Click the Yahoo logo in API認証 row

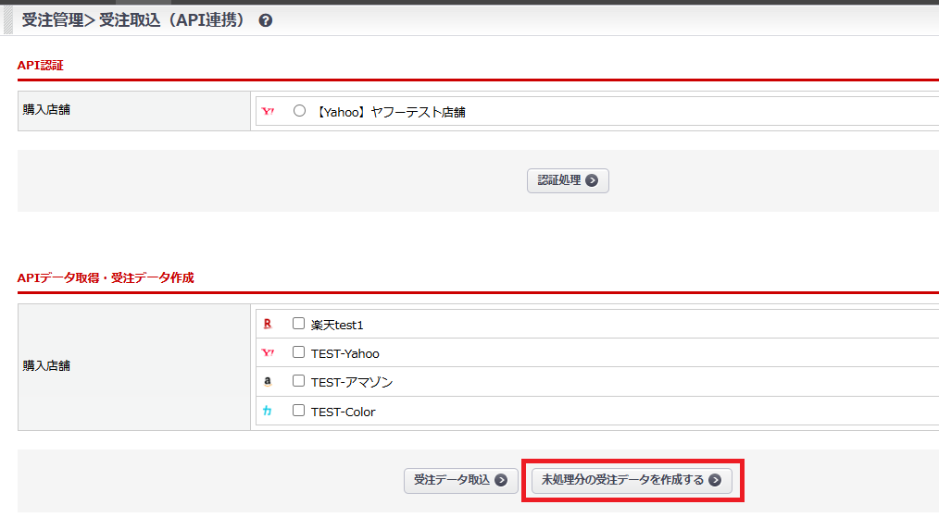(269, 111)
